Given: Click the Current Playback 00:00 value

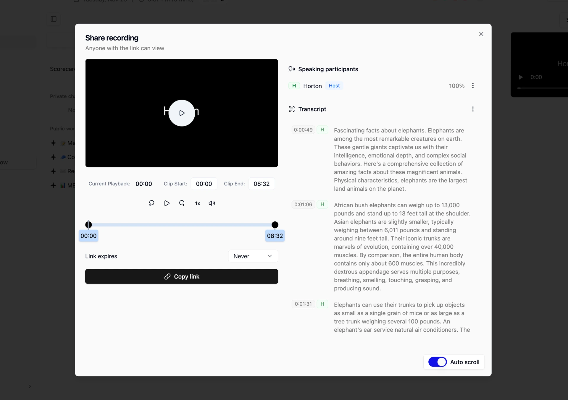Looking at the screenshot, I should click(144, 184).
